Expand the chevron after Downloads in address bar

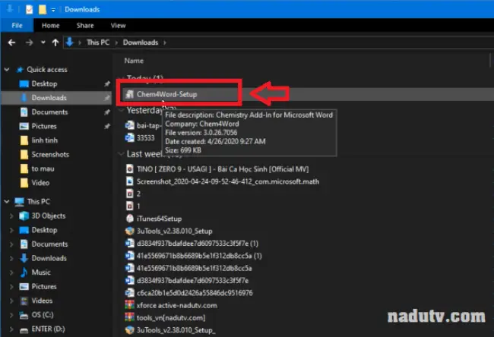(x=164, y=43)
